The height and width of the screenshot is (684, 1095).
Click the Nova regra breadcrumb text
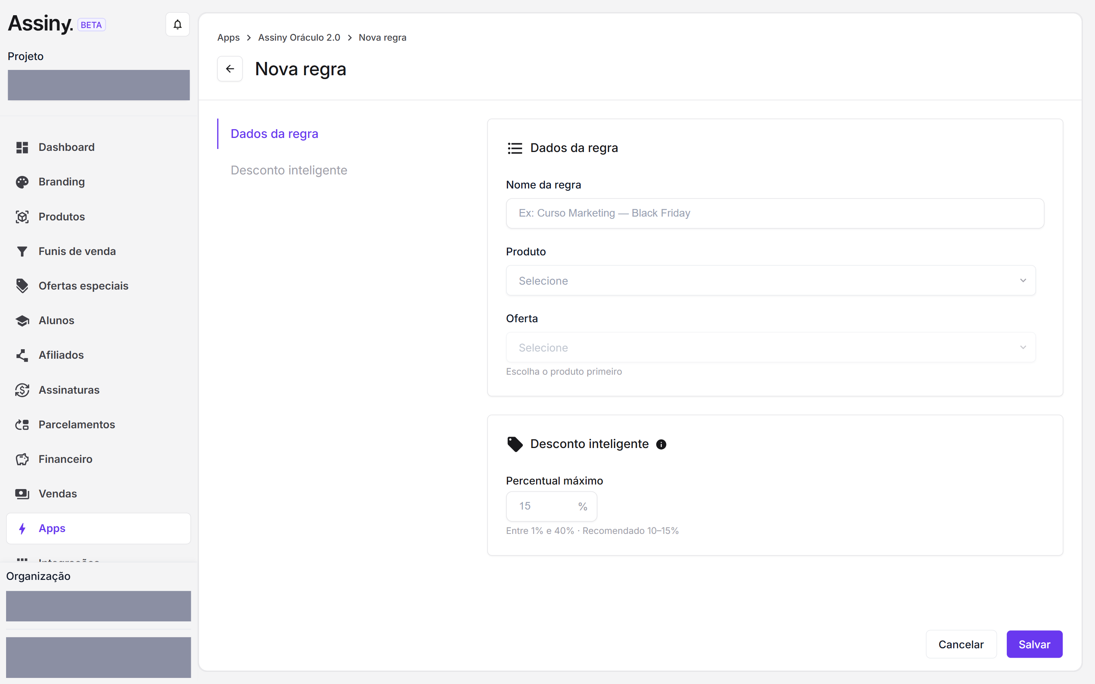point(382,38)
